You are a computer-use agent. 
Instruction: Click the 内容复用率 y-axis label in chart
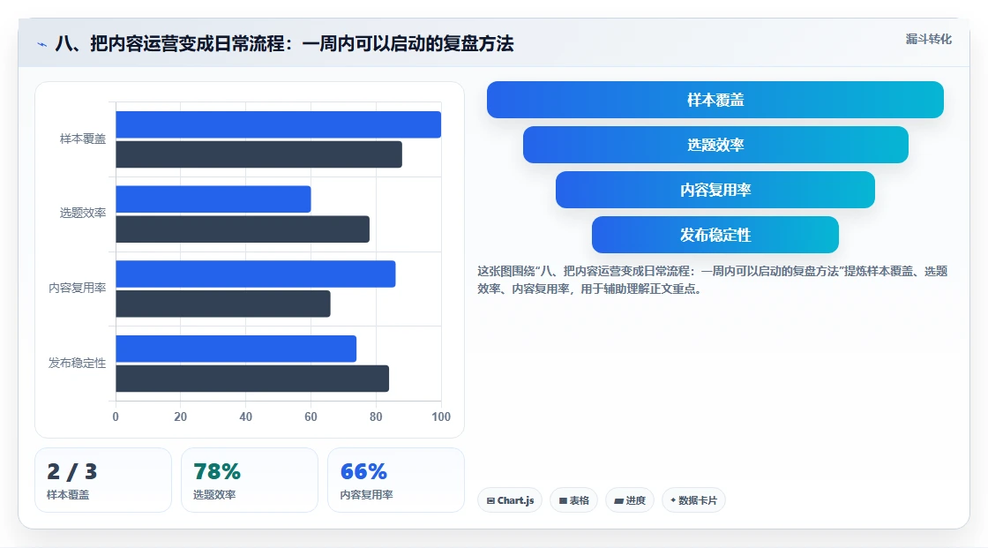pyautogui.click(x=77, y=289)
